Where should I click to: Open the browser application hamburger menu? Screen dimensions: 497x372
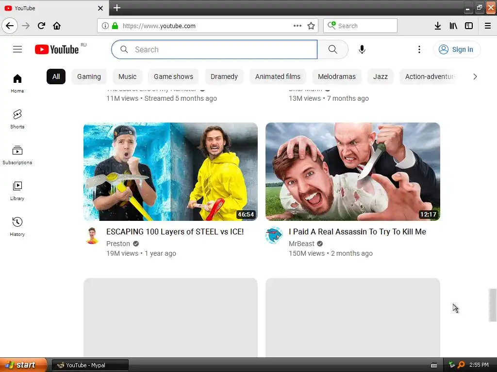click(x=488, y=26)
